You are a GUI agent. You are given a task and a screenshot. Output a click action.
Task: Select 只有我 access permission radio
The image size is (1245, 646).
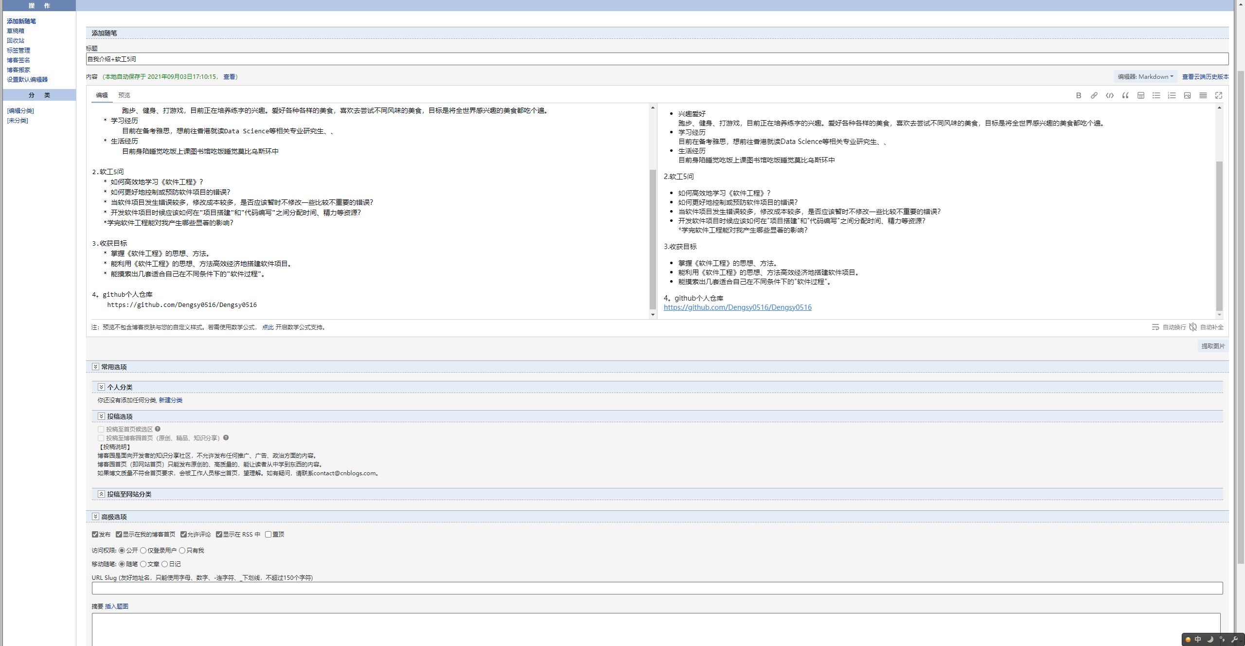[x=182, y=550]
